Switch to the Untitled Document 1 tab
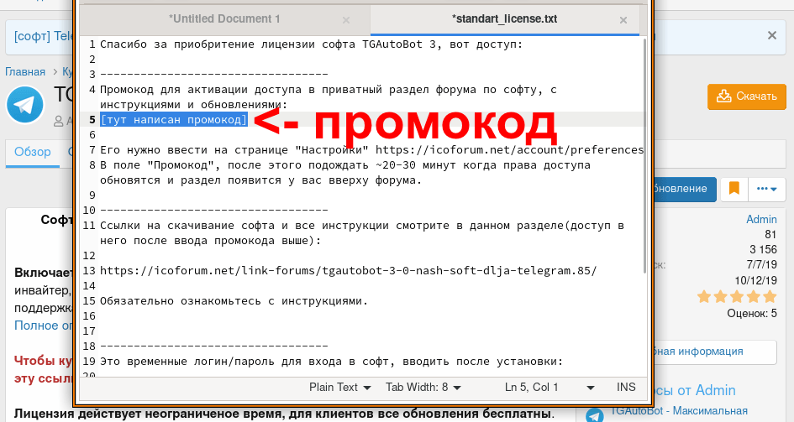 point(224,19)
